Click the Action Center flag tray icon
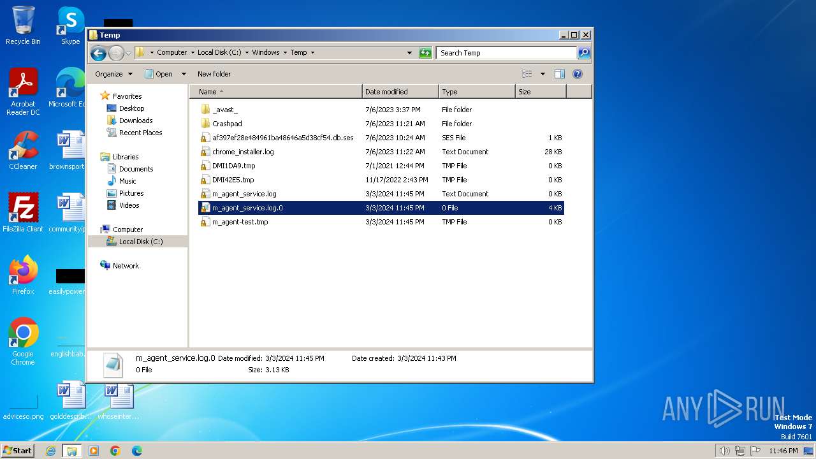The height and width of the screenshot is (459, 816). 756,451
